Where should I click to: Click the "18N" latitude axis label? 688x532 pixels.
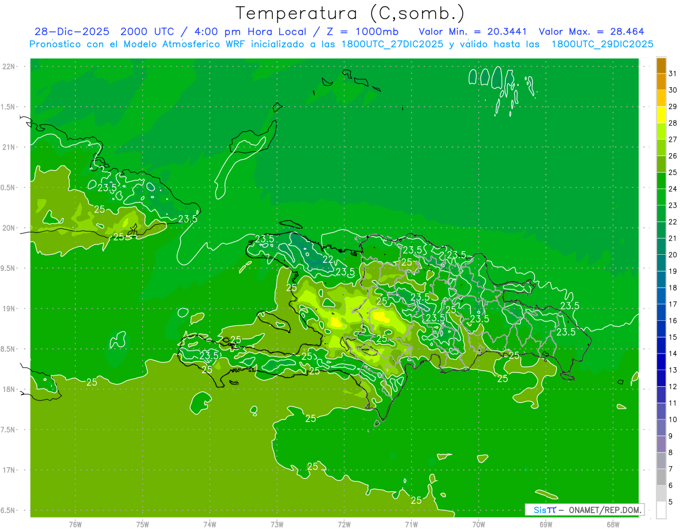[9, 390]
